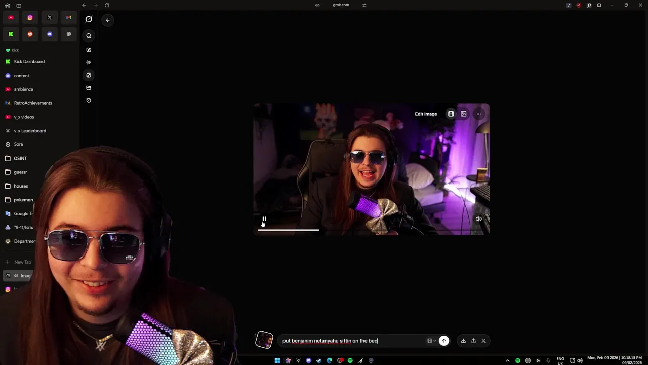This screenshot has width=648, height=365.
Task: Reload the page with refresh icon
Action: click(107, 5)
